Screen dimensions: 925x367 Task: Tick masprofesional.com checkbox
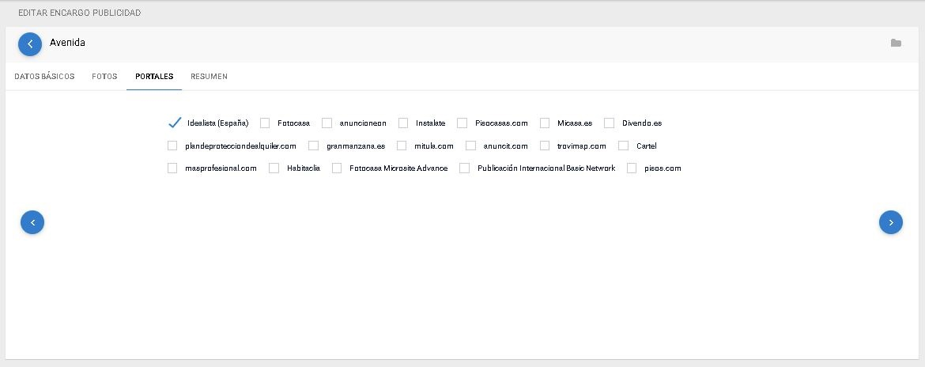pyautogui.click(x=172, y=168)
